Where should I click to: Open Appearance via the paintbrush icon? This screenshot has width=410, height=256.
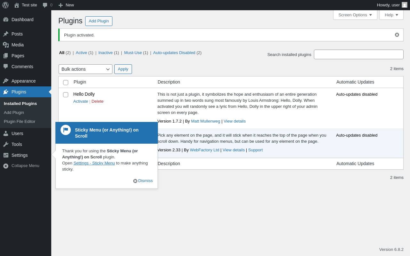click(x=6, y=81)
